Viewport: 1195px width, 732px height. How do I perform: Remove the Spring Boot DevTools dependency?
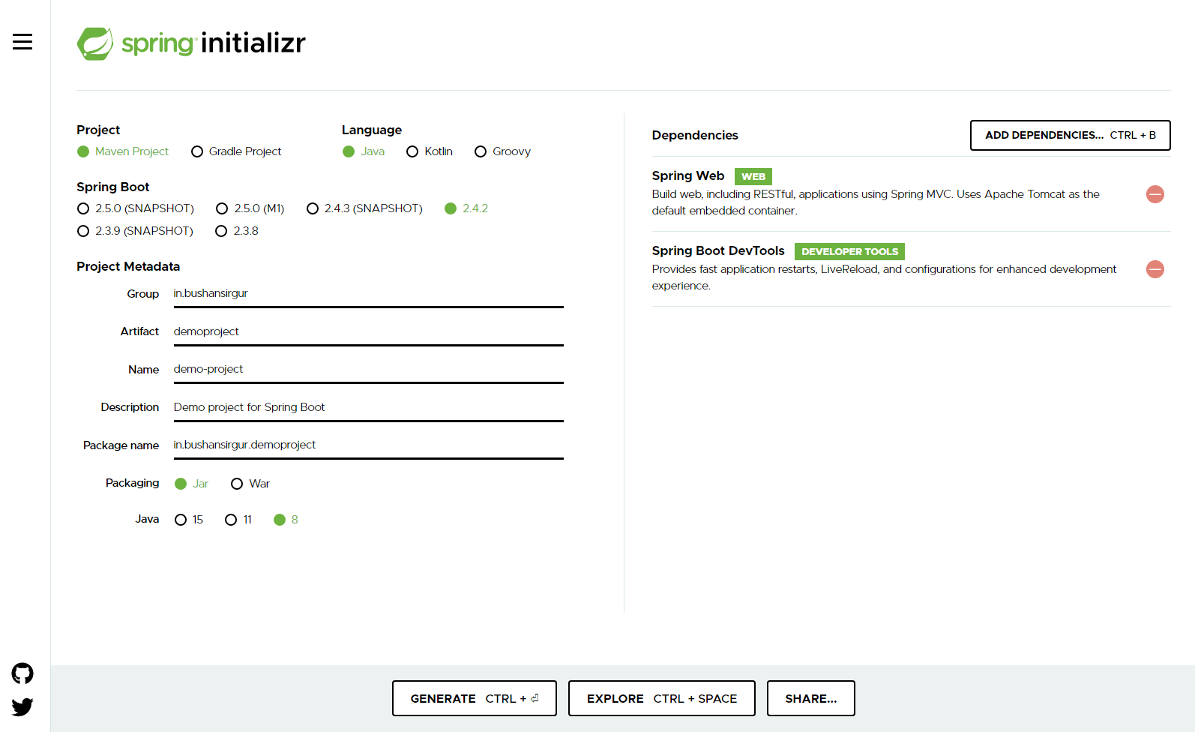click(x=1155, y=269)
